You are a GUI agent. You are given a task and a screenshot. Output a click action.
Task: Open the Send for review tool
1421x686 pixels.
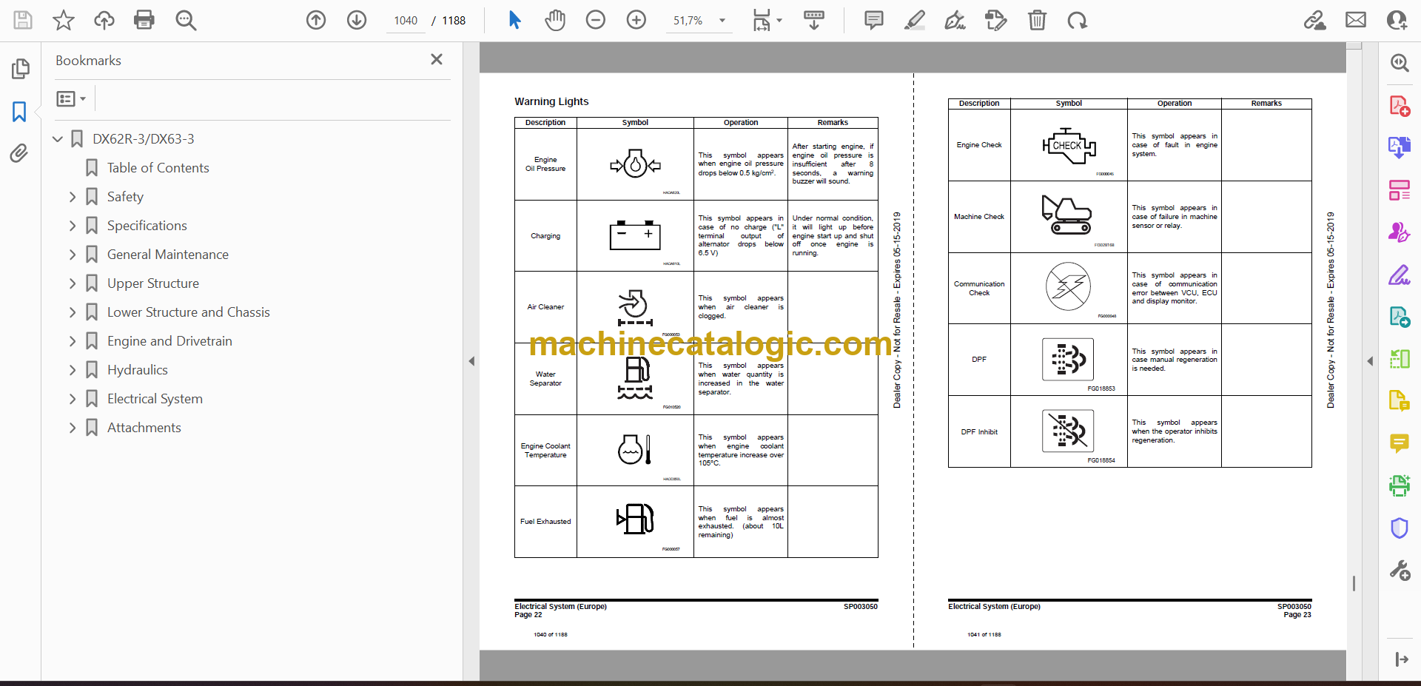pos(1400,317)
